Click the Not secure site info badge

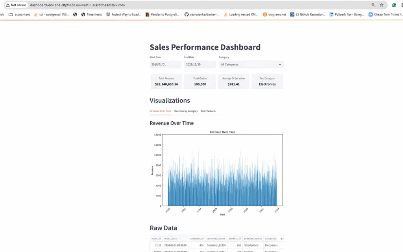(16, 5)
